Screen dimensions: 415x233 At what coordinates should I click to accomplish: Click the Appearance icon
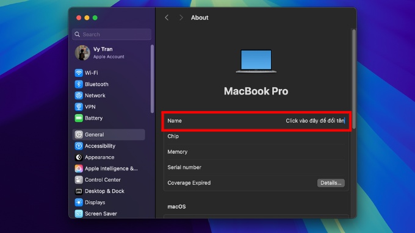(79, 157)
